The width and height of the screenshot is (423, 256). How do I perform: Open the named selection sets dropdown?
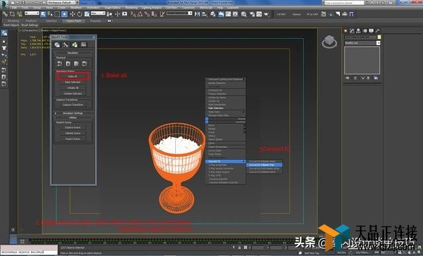click(179, 13)
